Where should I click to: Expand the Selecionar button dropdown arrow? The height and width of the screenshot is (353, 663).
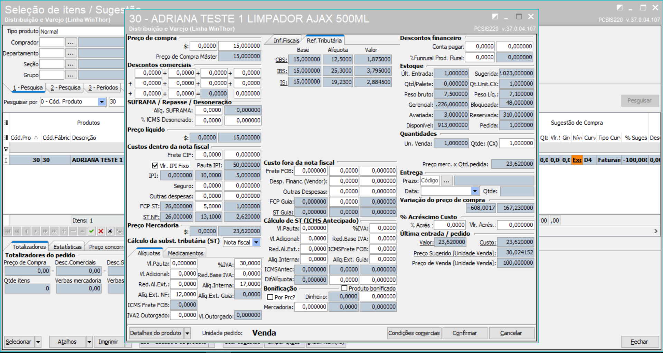[x=38, y=342]
